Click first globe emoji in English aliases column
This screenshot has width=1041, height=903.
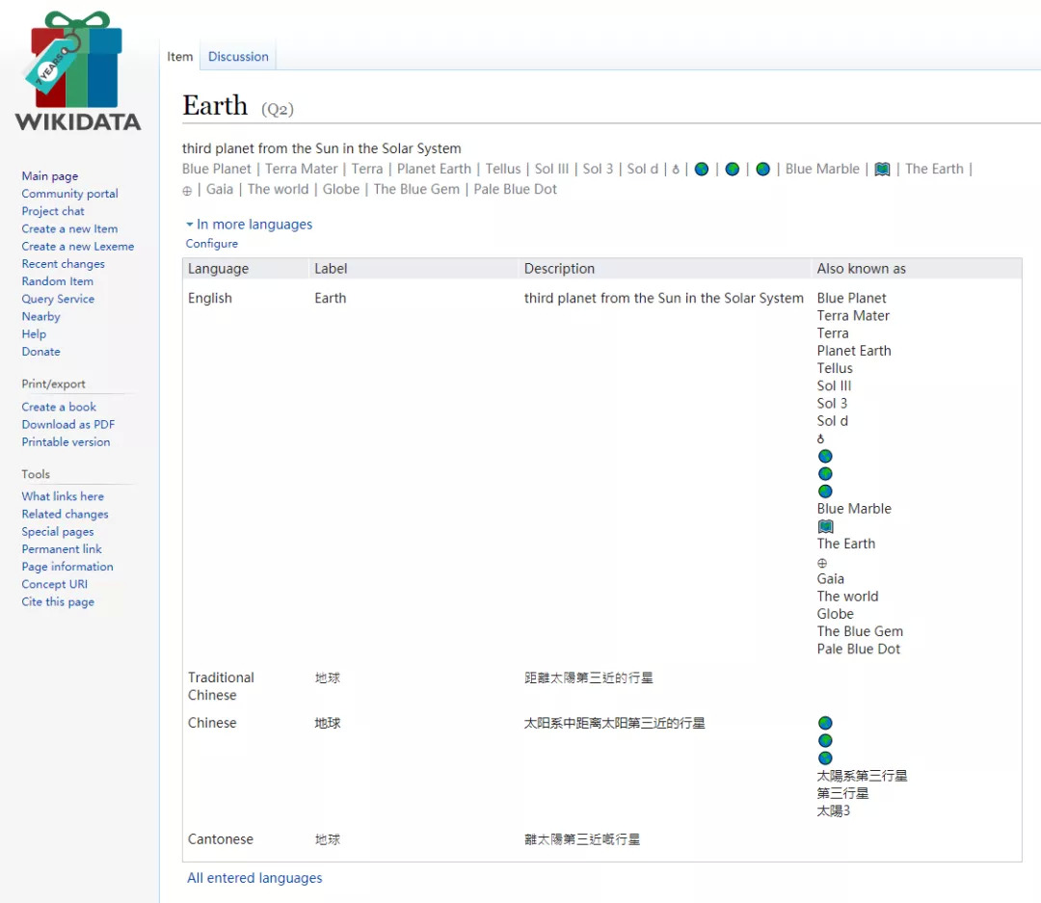[x=825, y=456]
